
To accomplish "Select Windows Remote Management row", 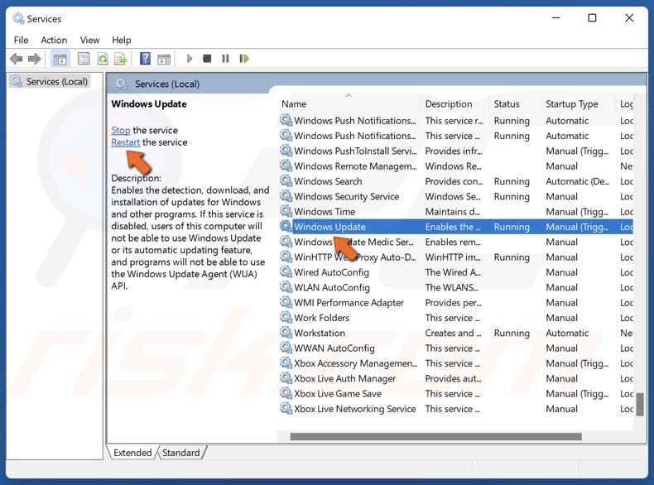I will point(456,166).
